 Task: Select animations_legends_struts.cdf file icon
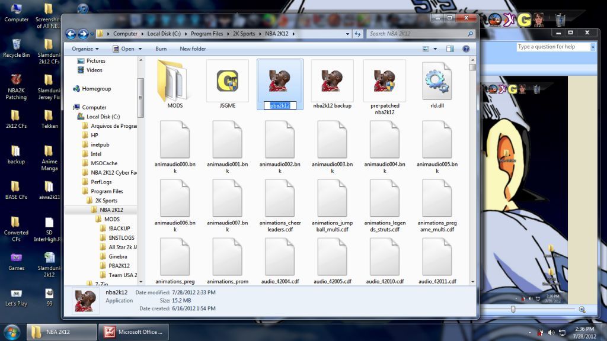click(x=384, y=198)
